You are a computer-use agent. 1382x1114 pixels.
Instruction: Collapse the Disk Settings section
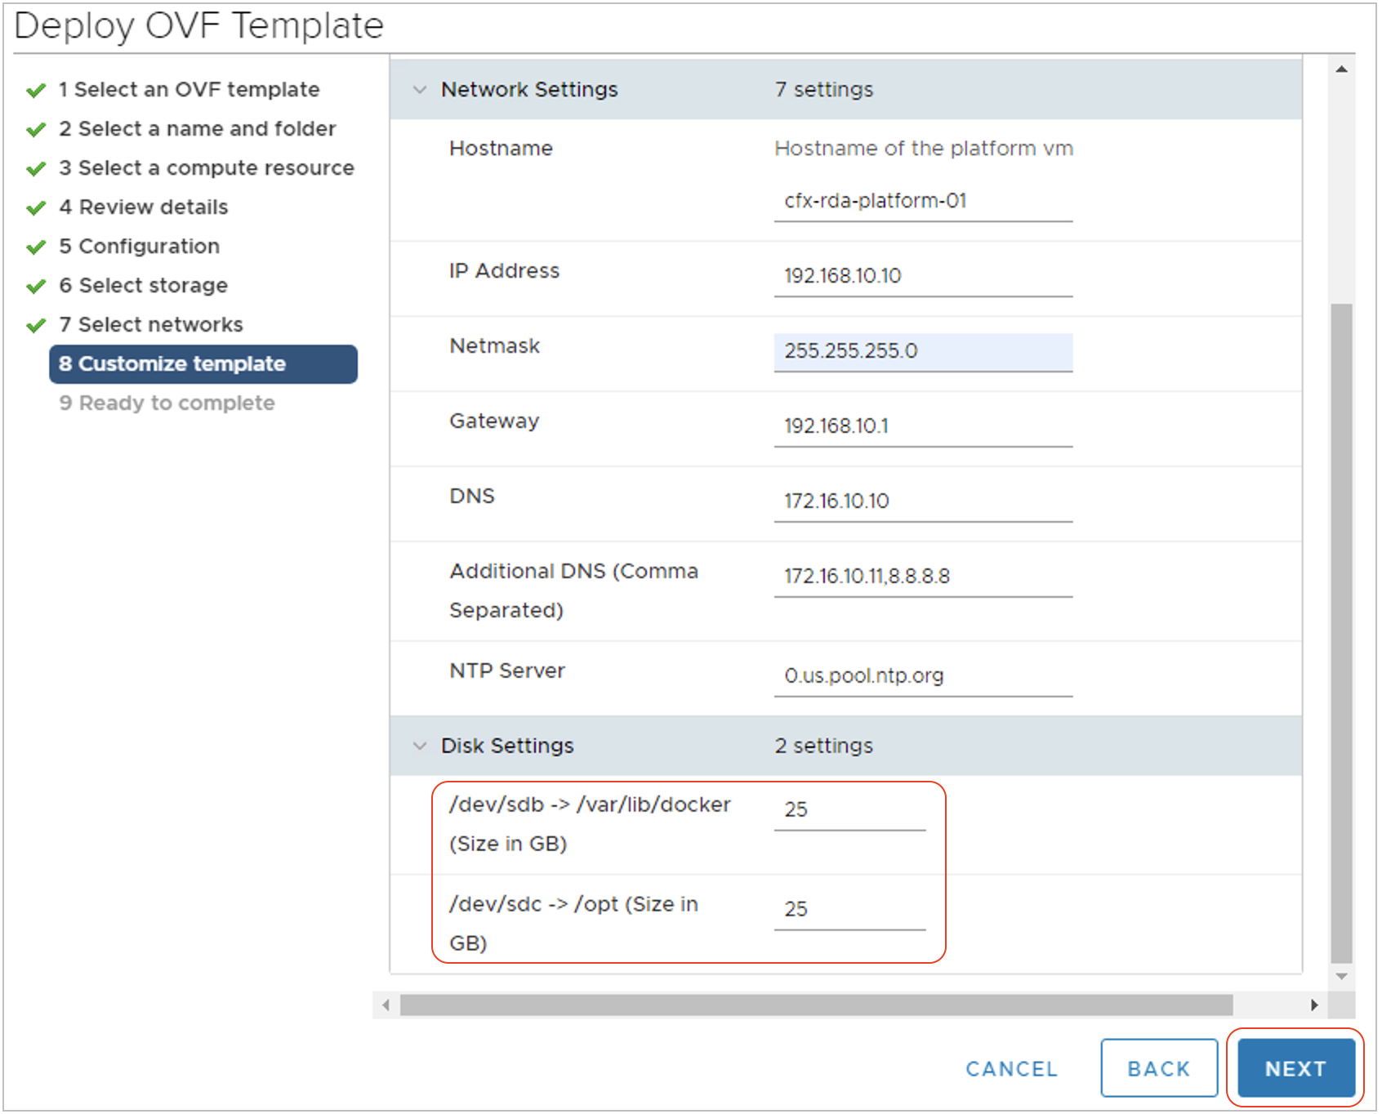(420, 746)
